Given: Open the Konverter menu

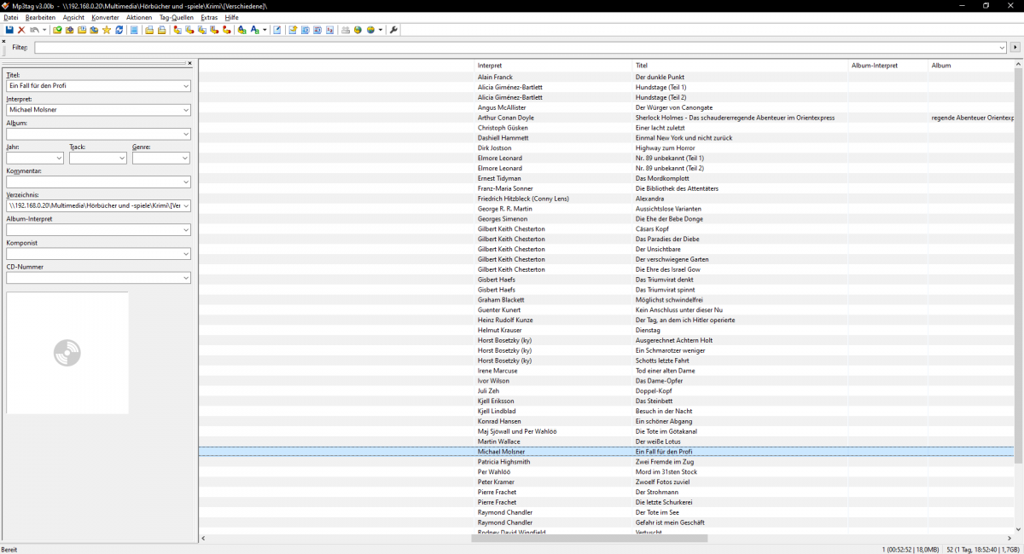Looking at the screenshot, I should 105,18.
